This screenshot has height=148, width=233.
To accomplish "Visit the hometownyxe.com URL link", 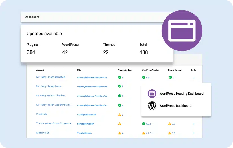I will [x=86, y=124].
